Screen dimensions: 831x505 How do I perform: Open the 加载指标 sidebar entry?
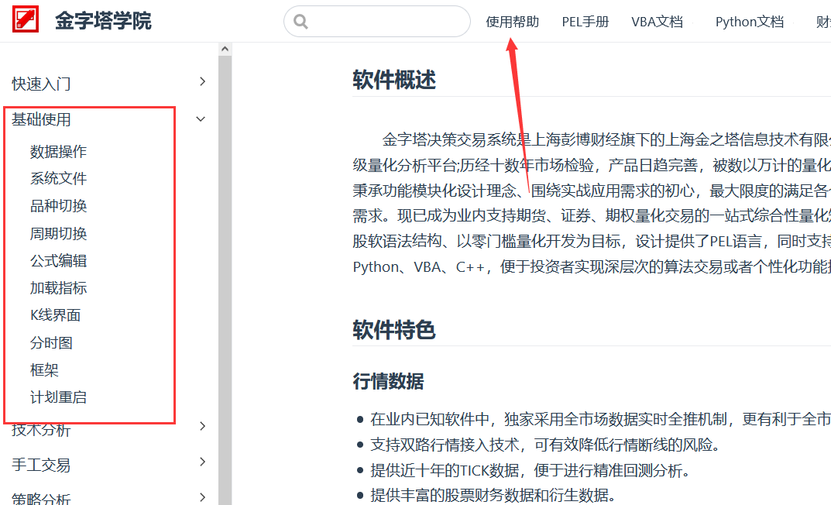click(x=58, y=288)
